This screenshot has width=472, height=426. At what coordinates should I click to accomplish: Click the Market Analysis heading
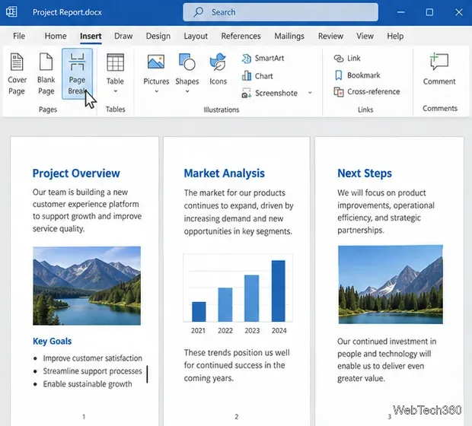pos(225,173)
